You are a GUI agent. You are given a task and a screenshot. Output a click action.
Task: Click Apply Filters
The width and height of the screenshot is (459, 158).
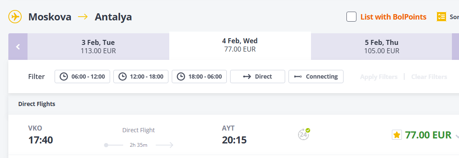tap(379, 77)
